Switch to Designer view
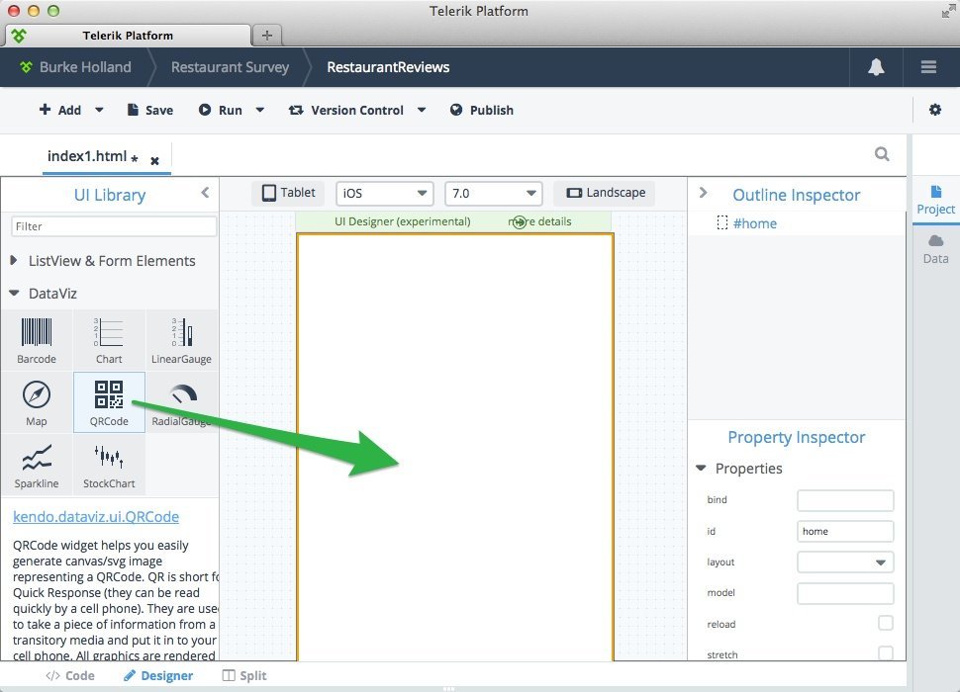Screen dimensions: 960x692 [158, 675]
